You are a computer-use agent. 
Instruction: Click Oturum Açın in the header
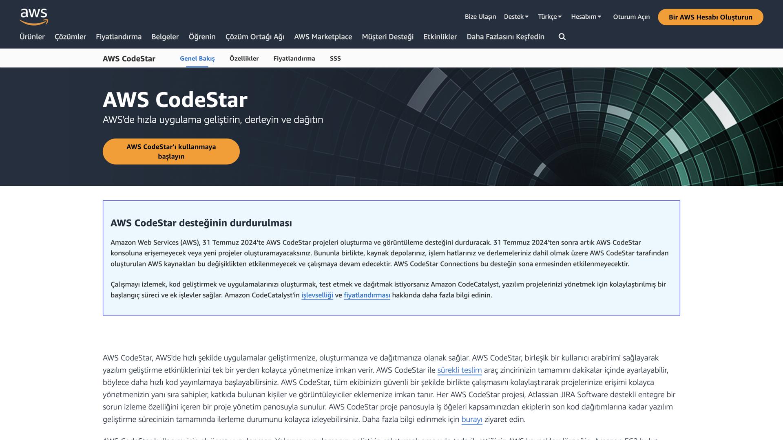click(x=631, y=17)
